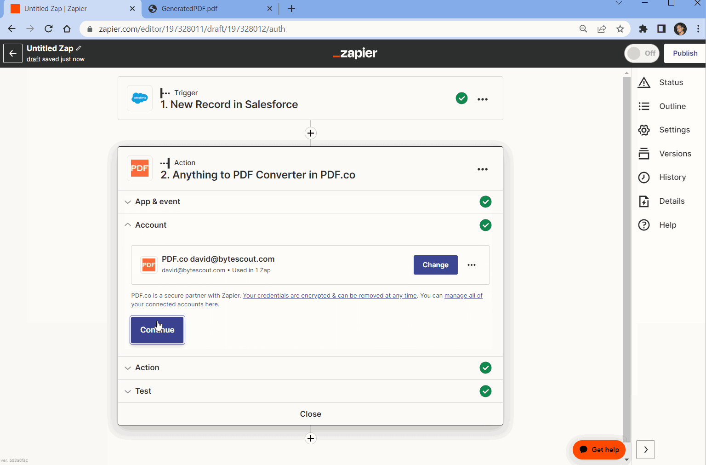Open the Zap Settings panel
This screenshot has width=706, height=465.
pos(675,130)
